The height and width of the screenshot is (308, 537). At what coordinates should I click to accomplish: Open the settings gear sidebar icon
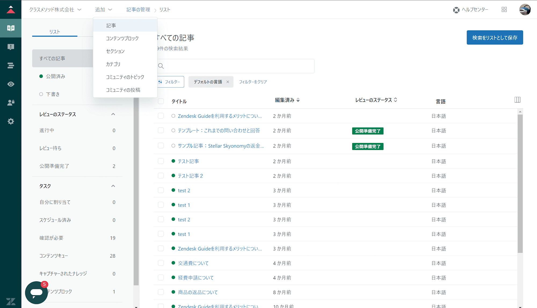(11, 121)
